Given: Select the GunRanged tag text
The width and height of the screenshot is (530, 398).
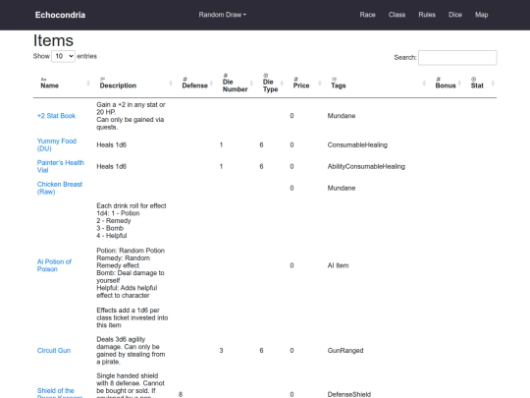Looking at the screenshot, I should 345,350.
